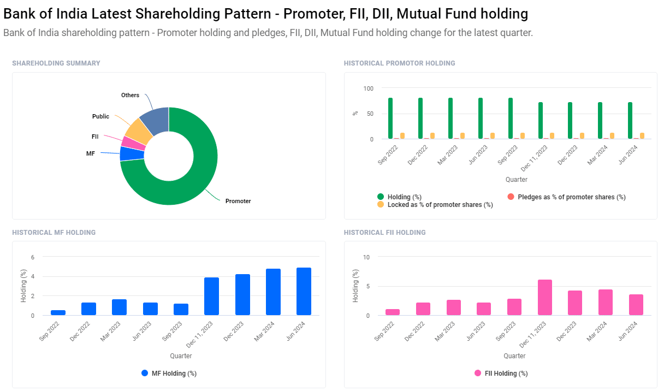Screen dimensions: 664x391
Task: Click the "Others" label above the donut chart
Action: (130, 96)
